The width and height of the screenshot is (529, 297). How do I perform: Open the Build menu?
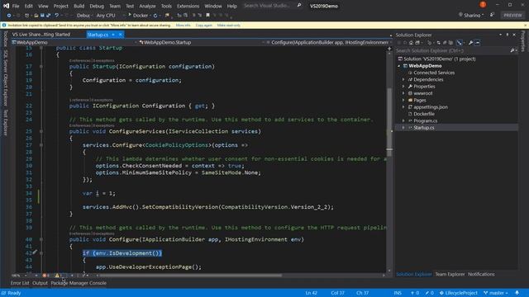(79, 6)
